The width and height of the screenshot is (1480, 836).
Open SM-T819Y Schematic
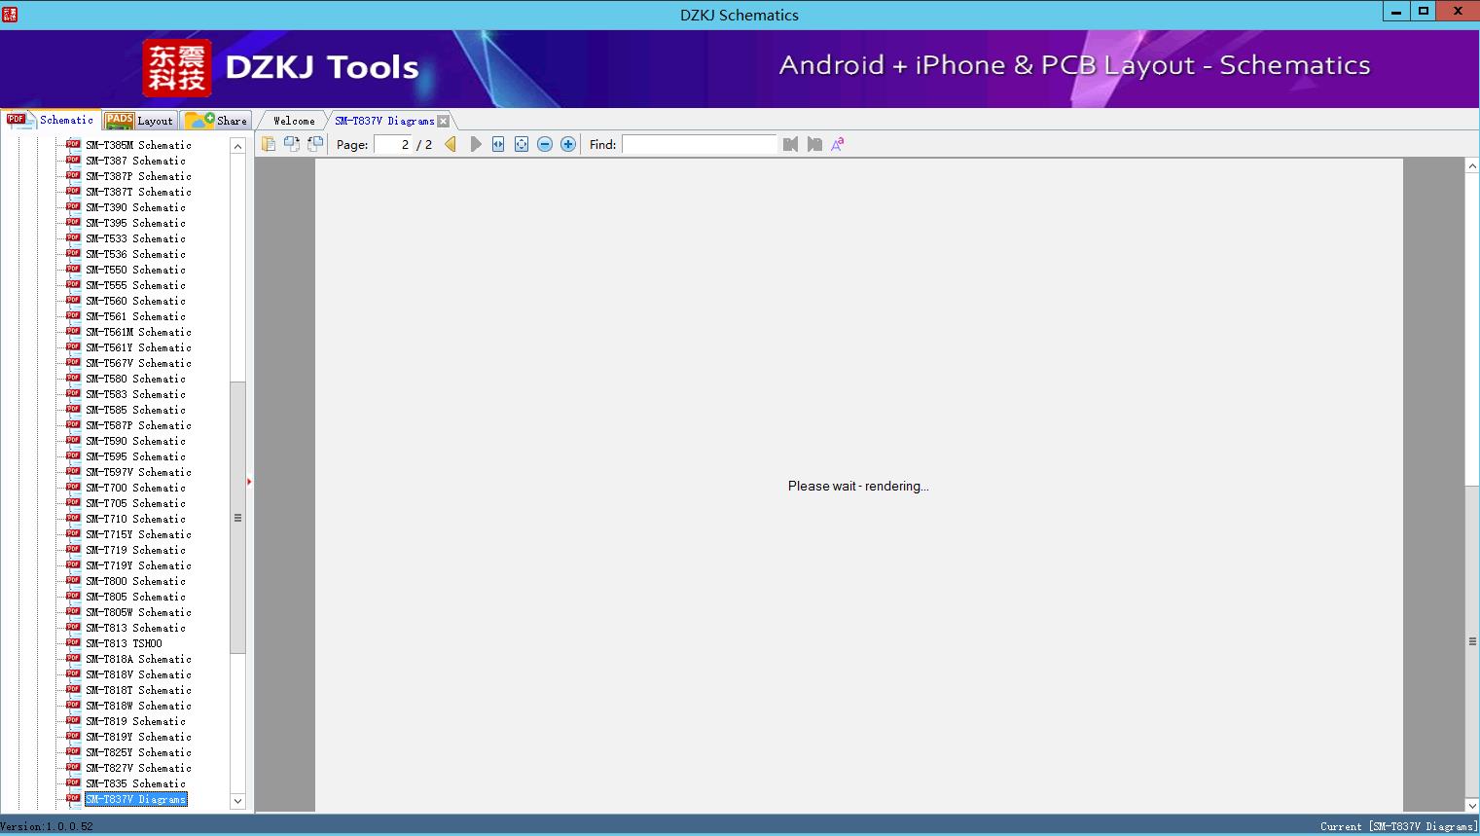138,737
